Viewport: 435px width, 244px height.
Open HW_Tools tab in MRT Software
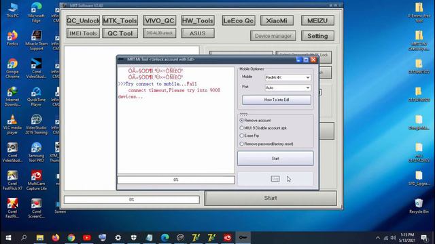point(198,20)
